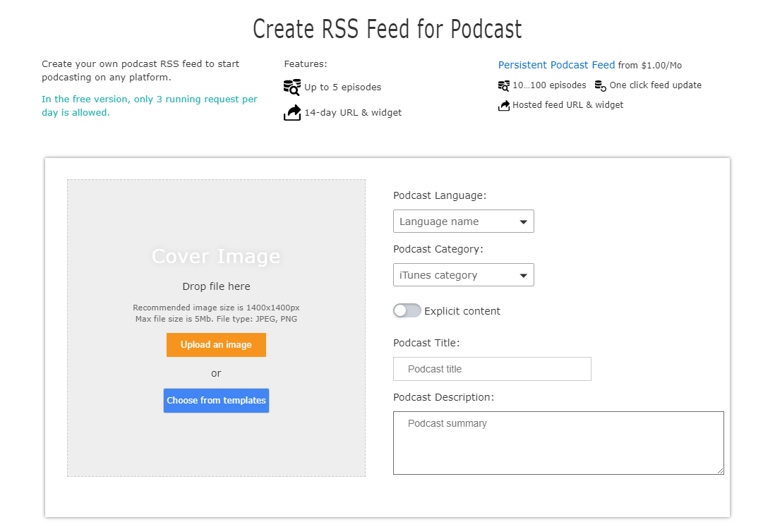Image resolution: width=775 pixels, height=522 pixels.
Task: Click the 'Create RSS Feed for Podcast' heading
Action: [x=387, y=29]
